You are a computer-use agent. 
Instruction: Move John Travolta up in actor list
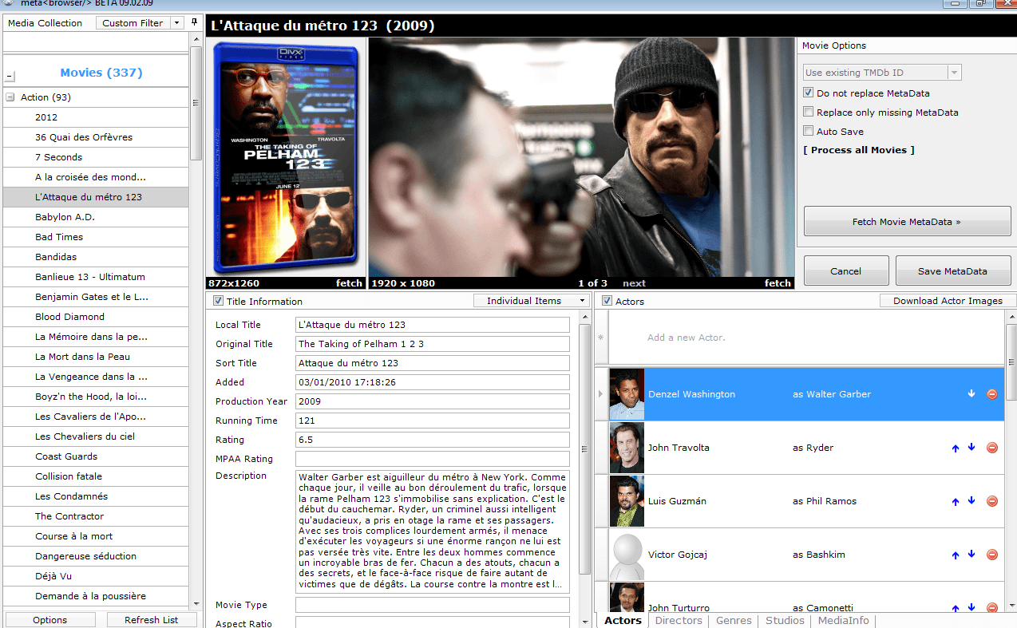pyautogui.click(x=956, y=448)
